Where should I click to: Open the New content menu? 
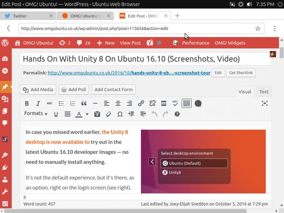coord(106,43)
